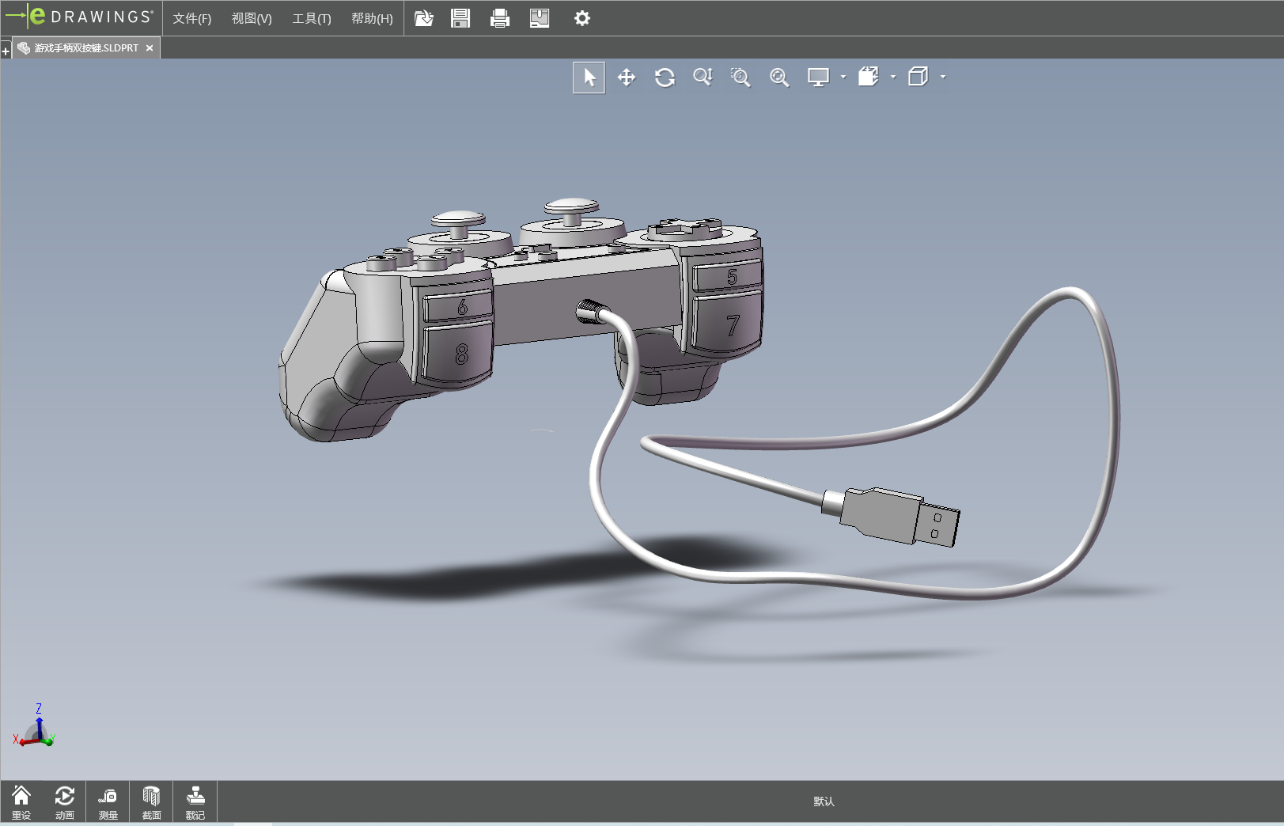Open the 文件(F) menu
The height and width of the screenshot is (826, 1284).
[192, 18]
